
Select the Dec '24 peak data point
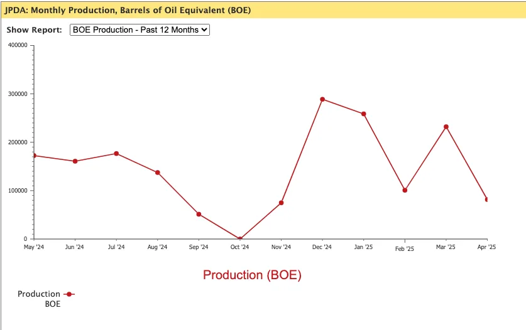pyautogui.click(x=322, y=99)
